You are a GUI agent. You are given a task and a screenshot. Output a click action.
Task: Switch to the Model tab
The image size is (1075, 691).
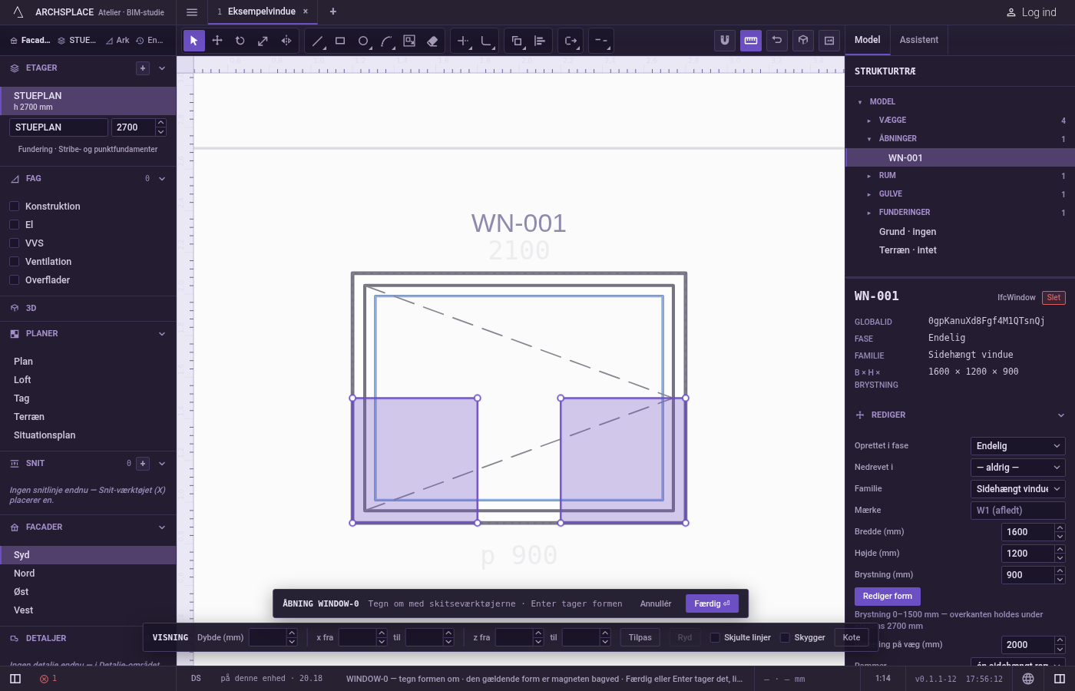click(868, 40)
